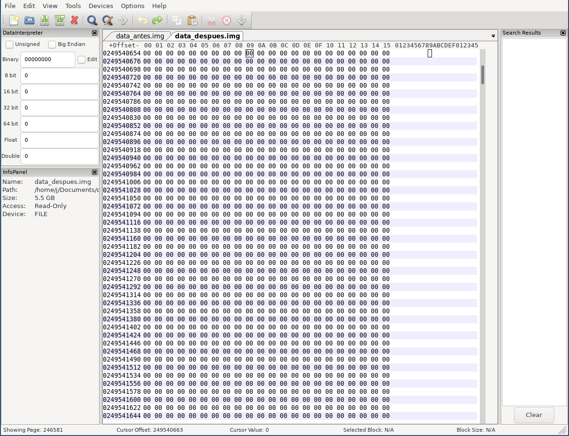Click the Search Results list area
The image size is (569, 436).
pos(534,221)
